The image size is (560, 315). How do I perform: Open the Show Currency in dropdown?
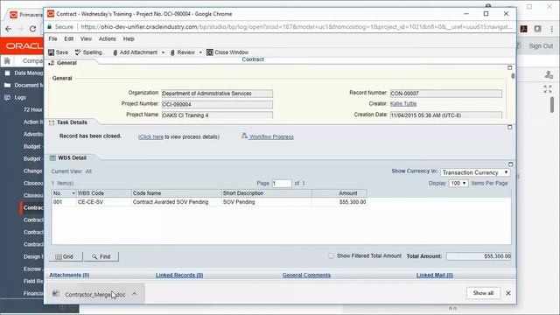pyautogui.click(x=475, y=172)
